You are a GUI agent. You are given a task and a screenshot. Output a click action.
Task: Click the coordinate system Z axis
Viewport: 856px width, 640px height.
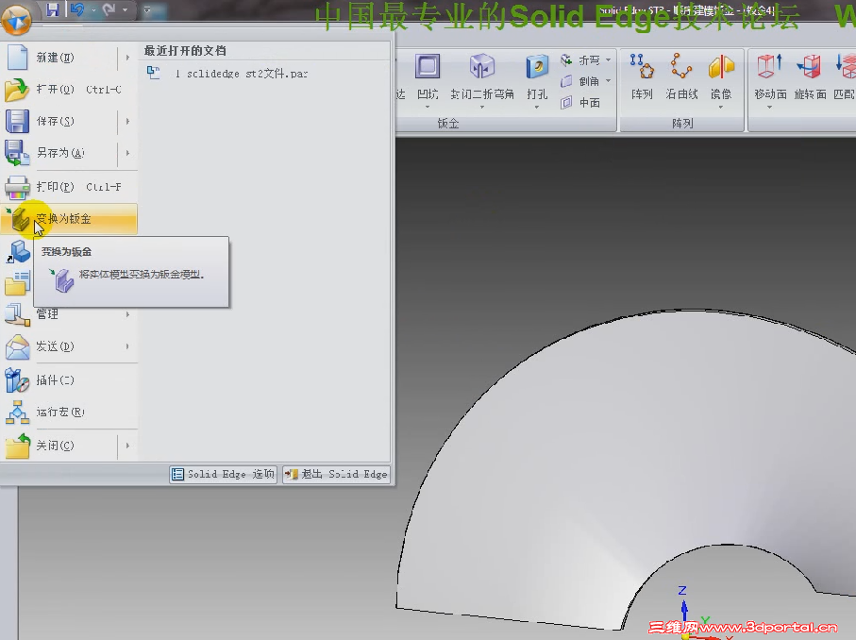coord(683,603)
